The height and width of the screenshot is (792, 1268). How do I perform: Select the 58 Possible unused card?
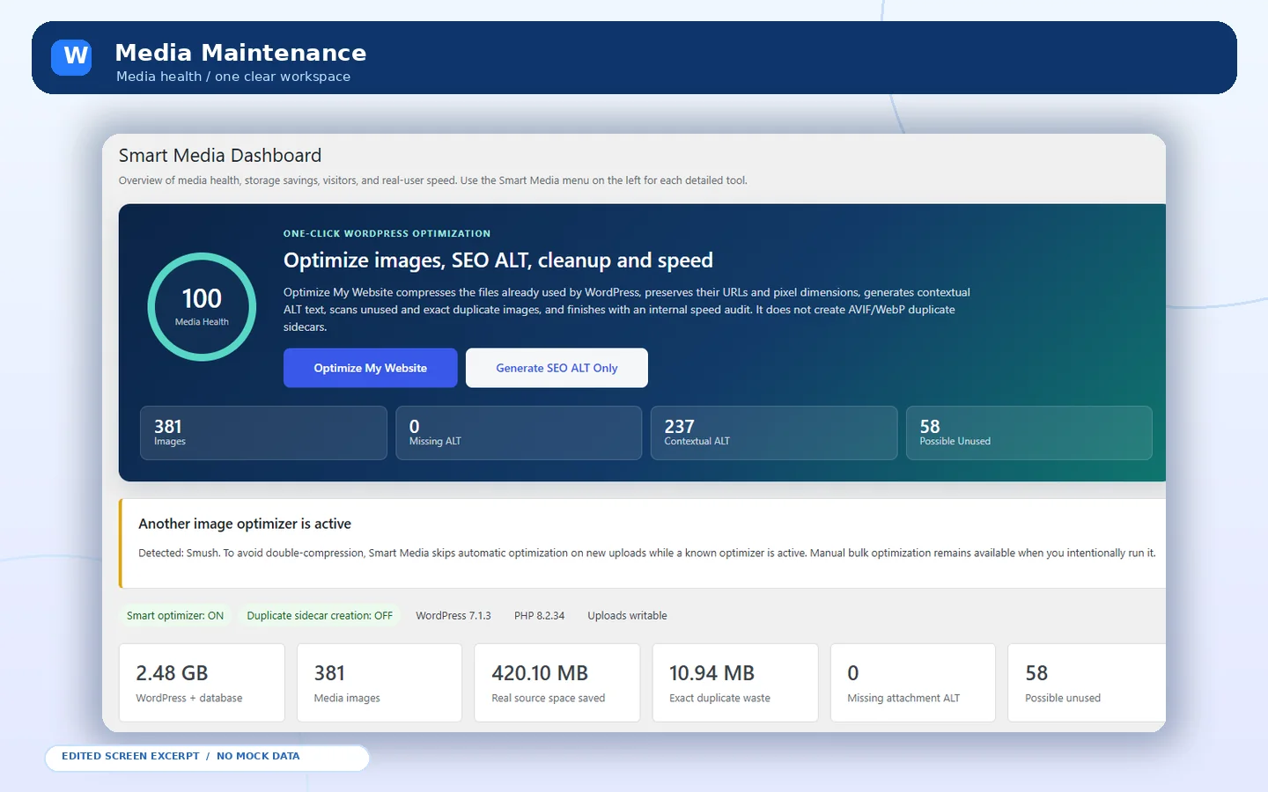[1087, 683]
